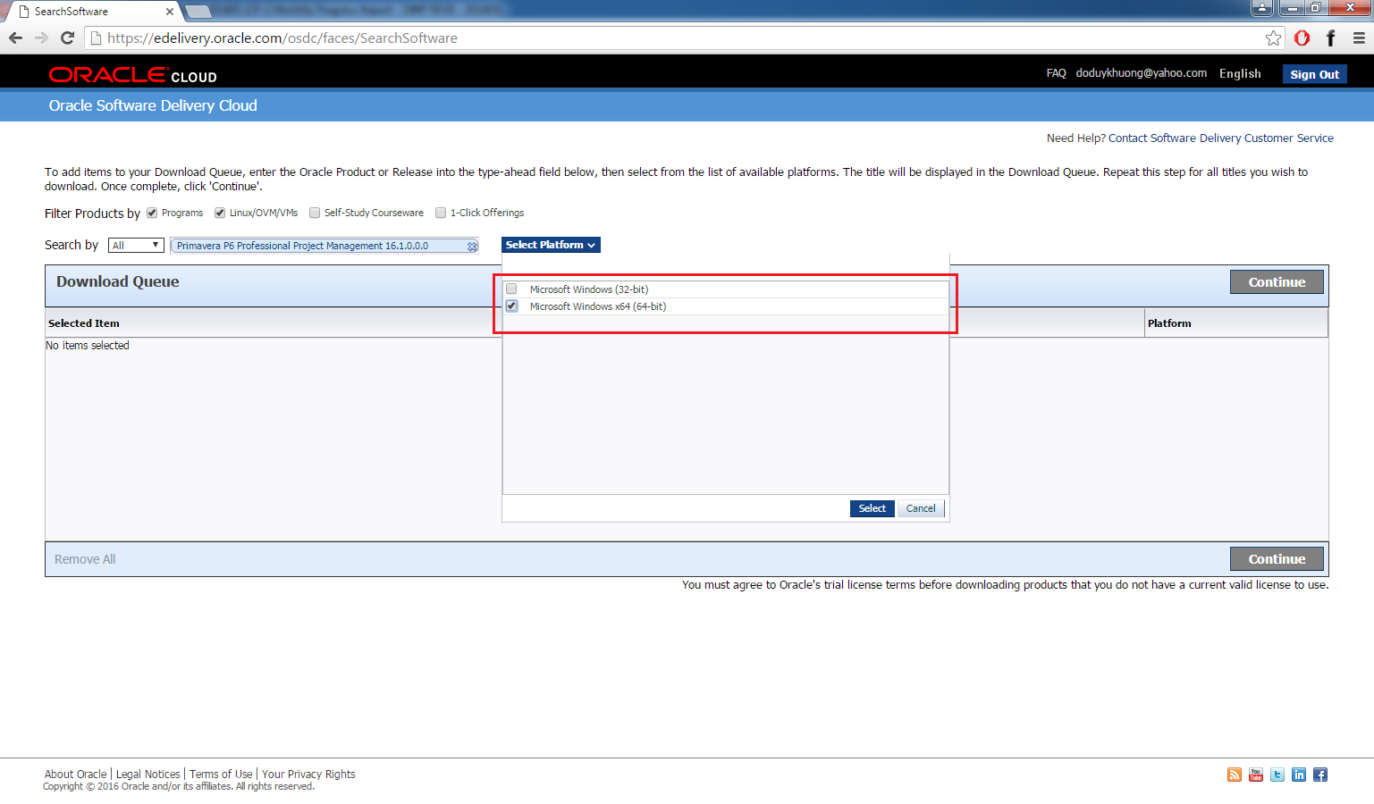This screenshot has width=1374, height=804.
Task: Bookmark page with the star icon
Action: (x=1273, y=38)
